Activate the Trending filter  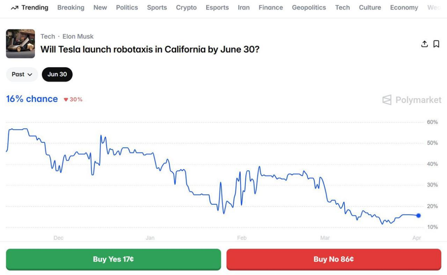pyautogui.click(x=29, y=7)
